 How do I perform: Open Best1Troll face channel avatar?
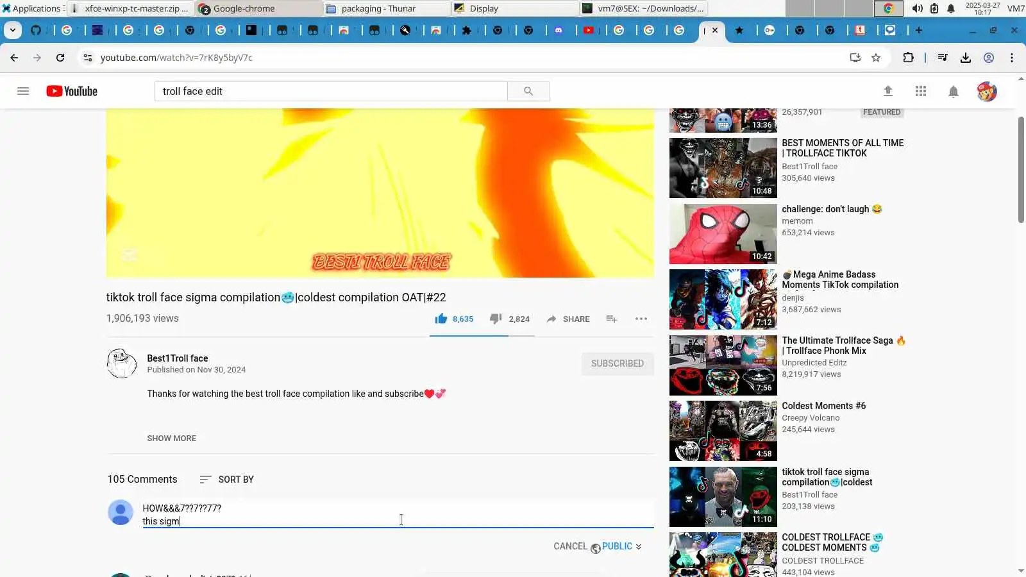coord(122,364)
